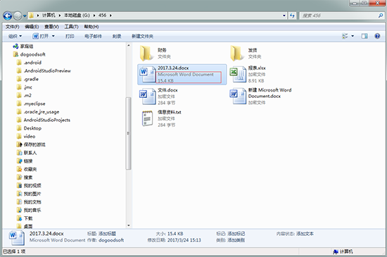Click 添加标题 in the details pane
Screen dimensions: 387x257
pyautogui.click(x=108, y=234)
